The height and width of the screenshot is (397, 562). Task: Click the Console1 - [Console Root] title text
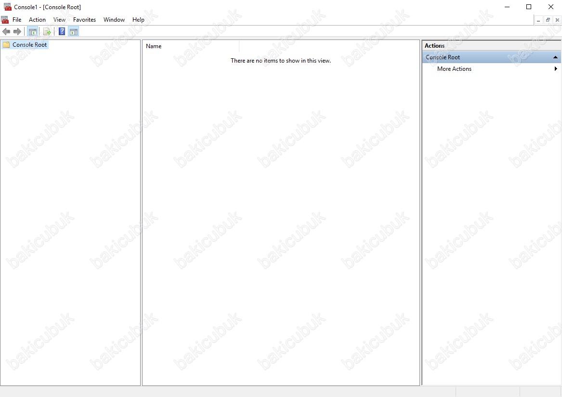[x=47, y=7]
